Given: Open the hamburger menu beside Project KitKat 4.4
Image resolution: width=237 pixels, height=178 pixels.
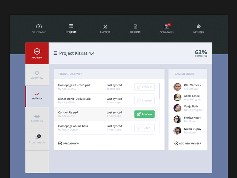Looking at the screenshot, I should point(55,53).
